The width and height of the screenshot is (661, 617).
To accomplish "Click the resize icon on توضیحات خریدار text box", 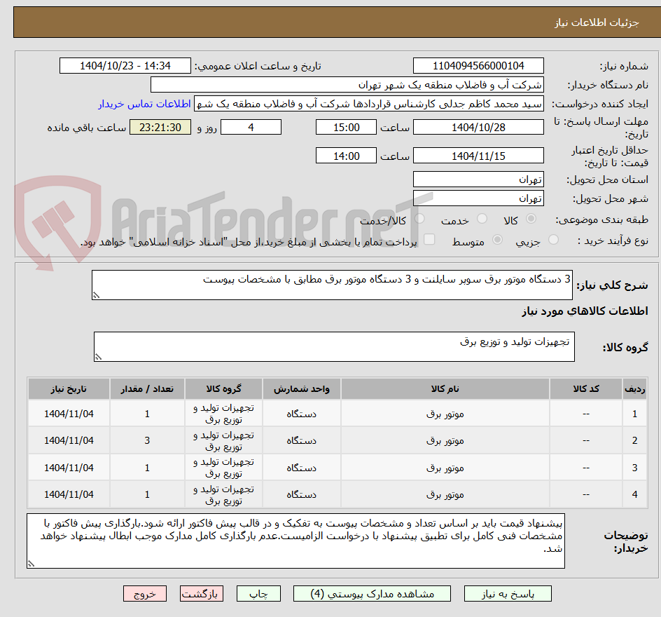I will [31, 563].
